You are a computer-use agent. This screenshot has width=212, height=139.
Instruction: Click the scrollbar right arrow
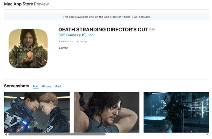click(207, 134)
